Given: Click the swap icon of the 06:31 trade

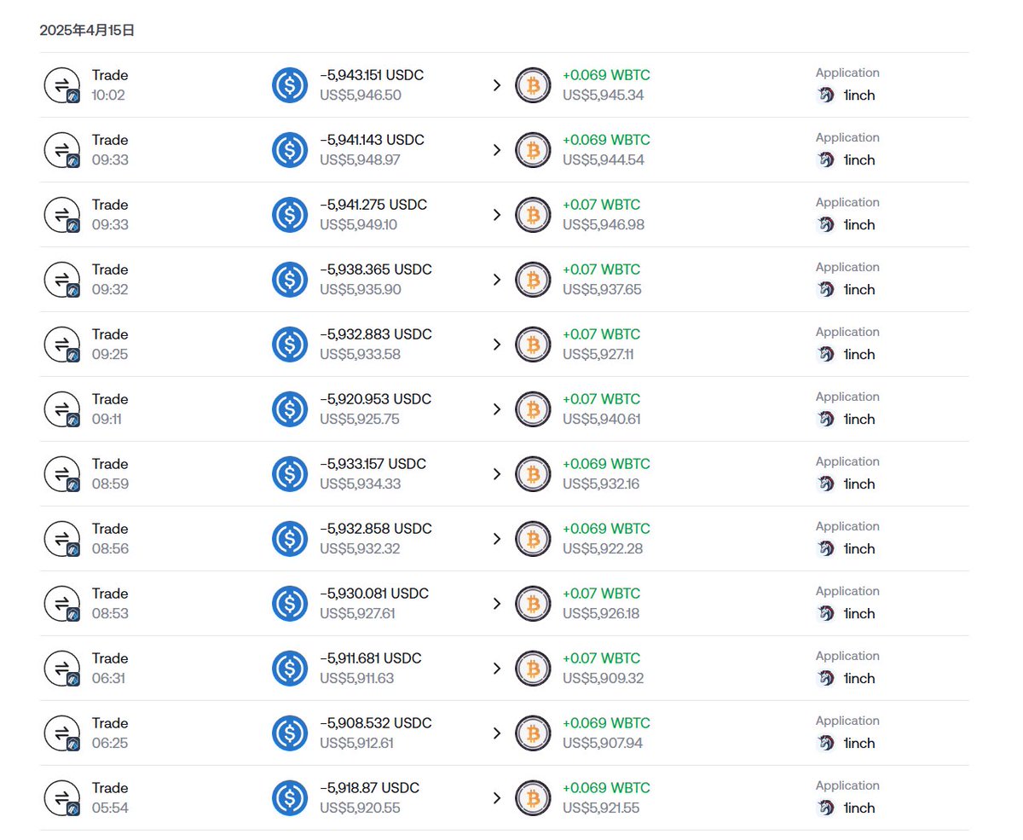Looking at the screenshot, I should (61, 669).
